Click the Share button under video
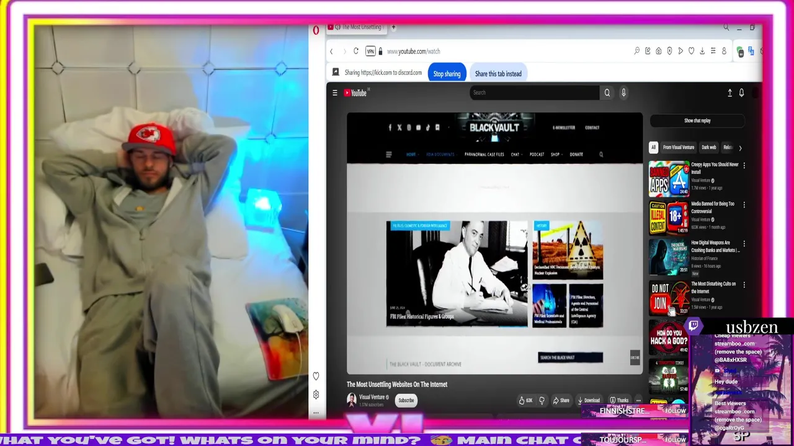The image size is (794, 446). (561, 401)
